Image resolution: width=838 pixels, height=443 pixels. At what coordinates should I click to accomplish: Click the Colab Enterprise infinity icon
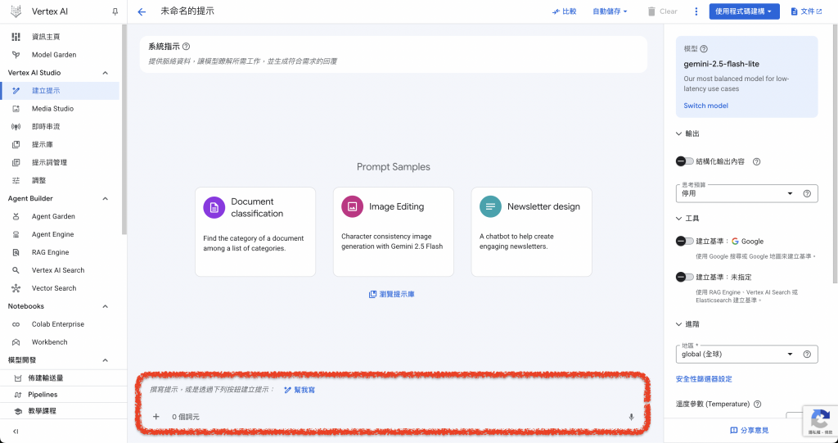tap(16, 324)
